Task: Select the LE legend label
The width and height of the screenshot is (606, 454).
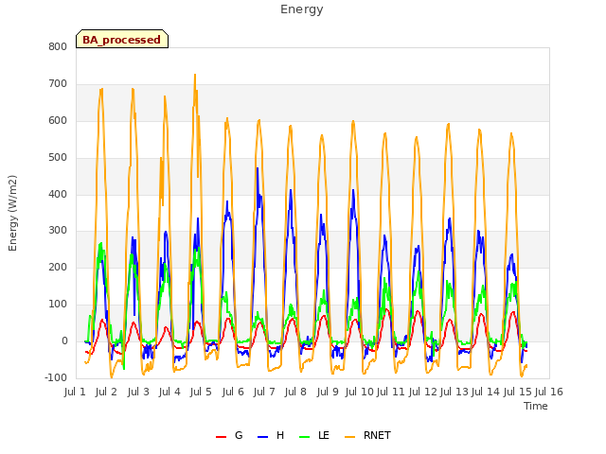Action: coord(324,435)
